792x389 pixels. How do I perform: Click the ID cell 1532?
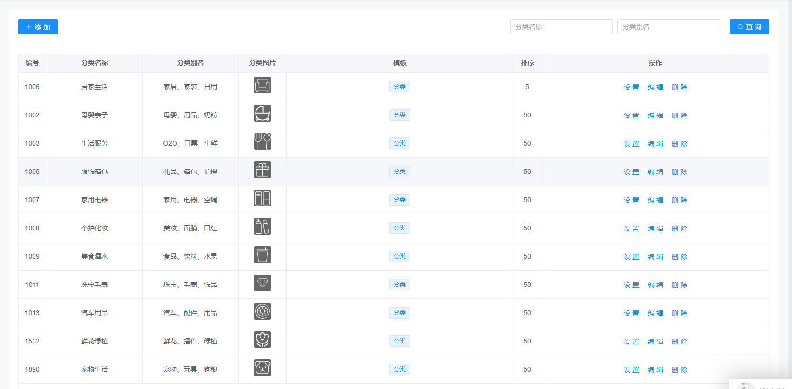tap(32, 341)
